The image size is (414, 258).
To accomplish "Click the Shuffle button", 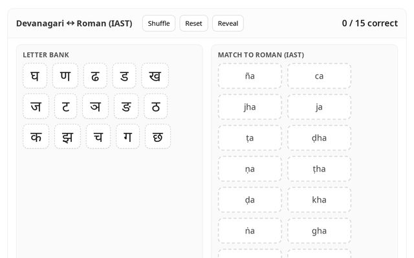I will click(158, 23).
